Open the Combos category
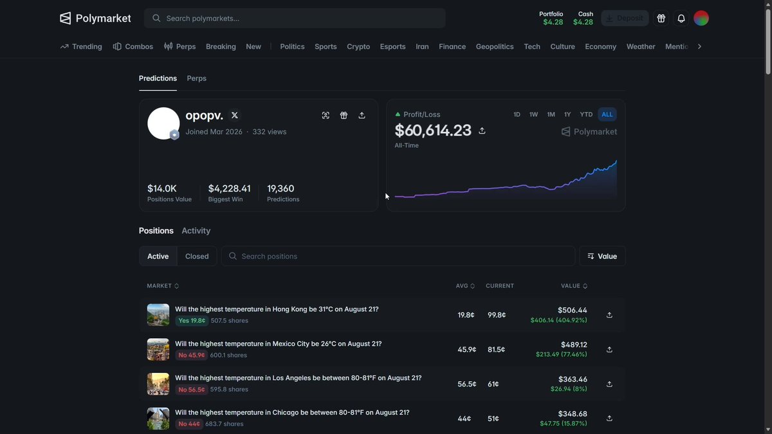The height and width of the screenshot is (434, 772). 133,46
